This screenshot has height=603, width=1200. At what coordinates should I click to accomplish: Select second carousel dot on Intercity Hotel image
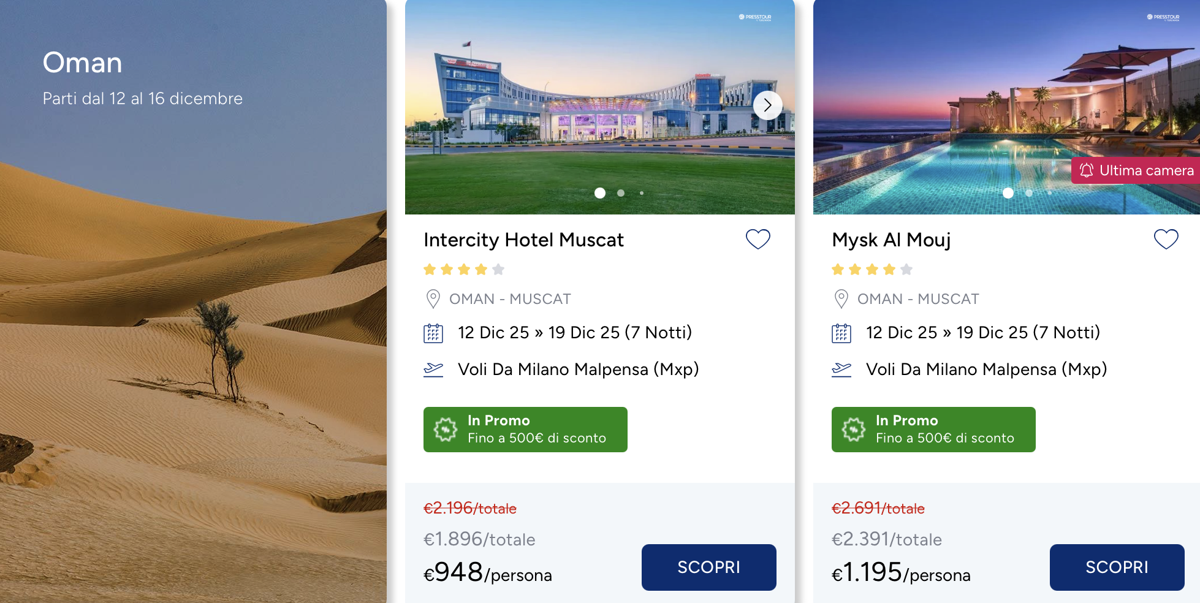point(621,193)
